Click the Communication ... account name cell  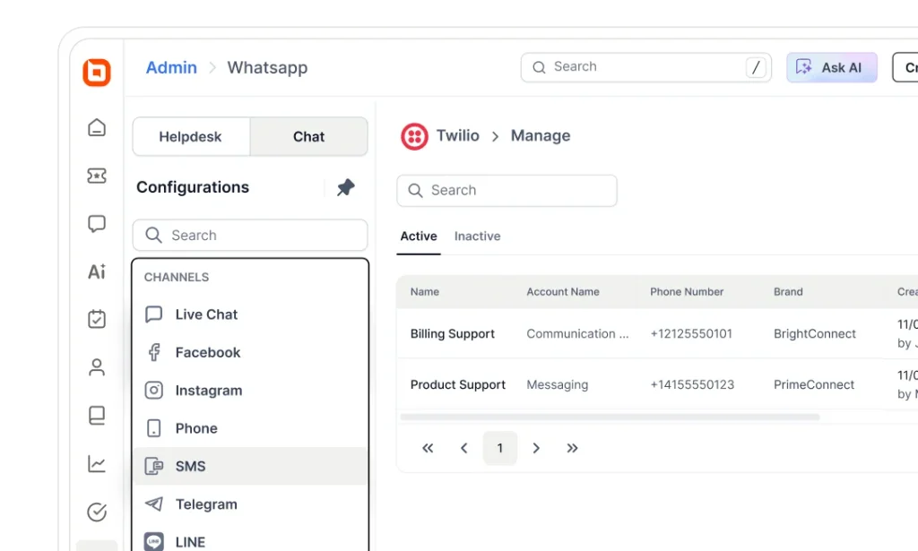(x=577, y=333)
